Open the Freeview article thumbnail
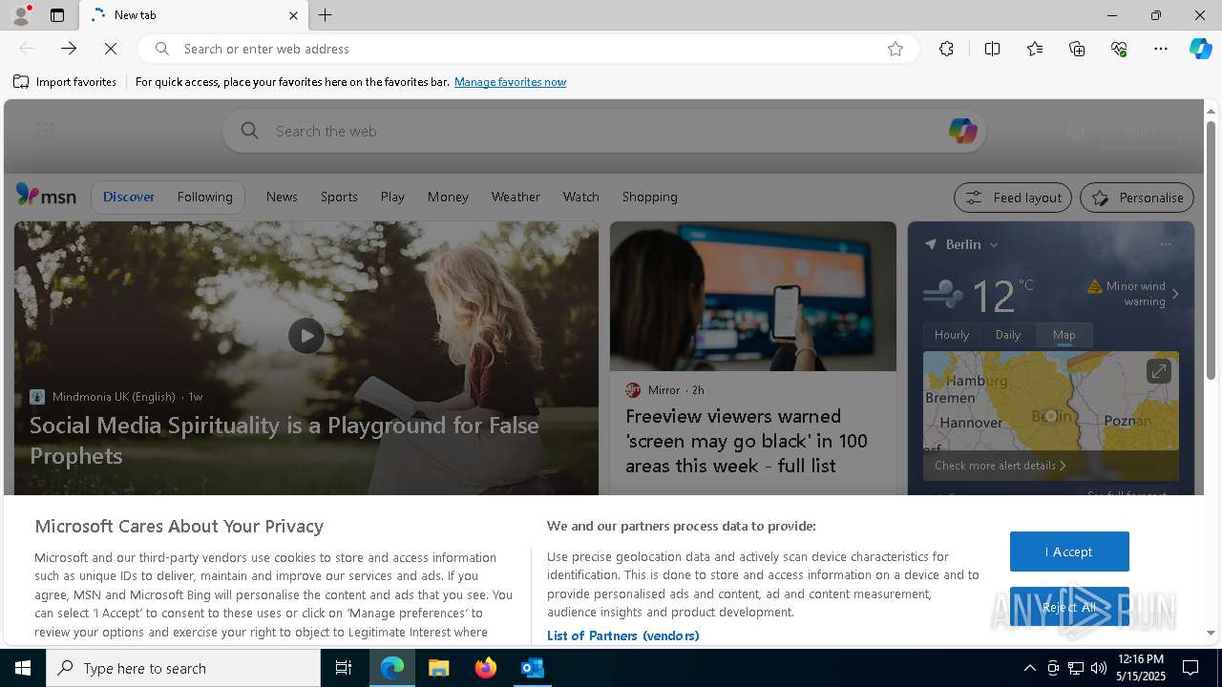1222x687 pixels. click(x=753, y=297)
